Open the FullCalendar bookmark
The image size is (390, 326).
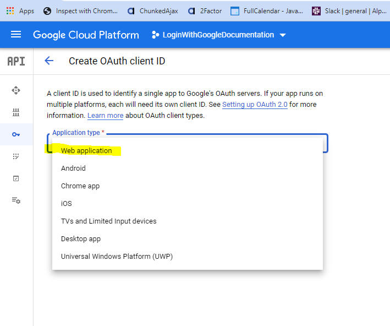click(x=267, y=11)
